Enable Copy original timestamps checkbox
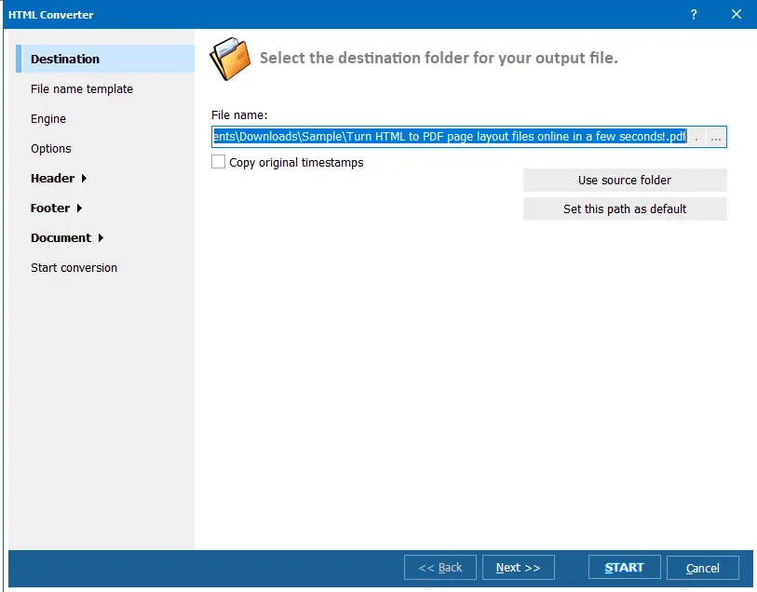Image resolution: width=757 pixels, height=592 pixels. coord(218,162)
